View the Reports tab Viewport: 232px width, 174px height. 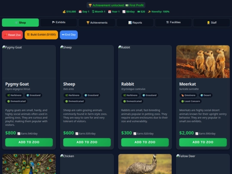135,22
